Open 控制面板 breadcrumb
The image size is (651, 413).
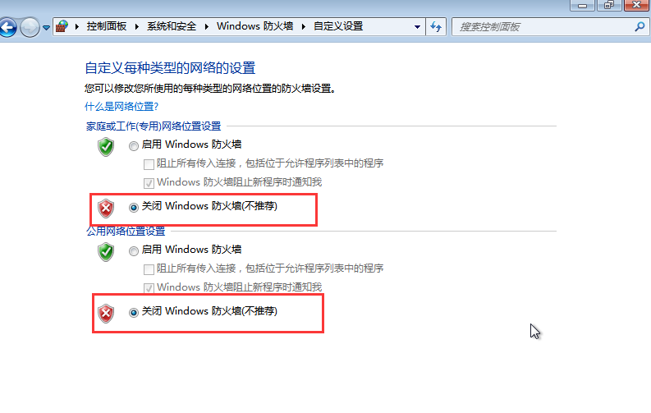106,26
